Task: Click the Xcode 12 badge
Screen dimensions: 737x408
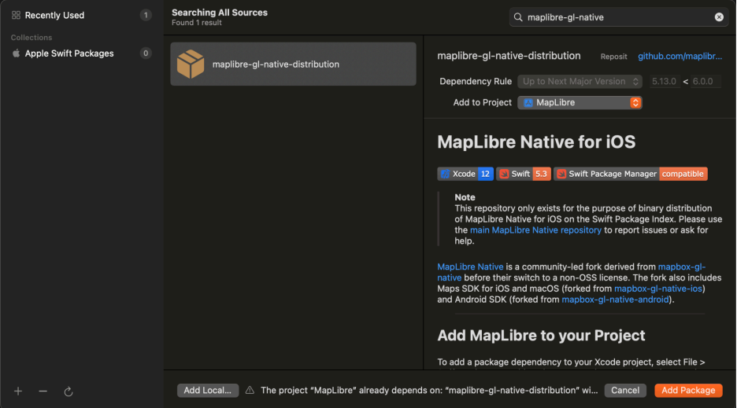Action: (465, 174)
